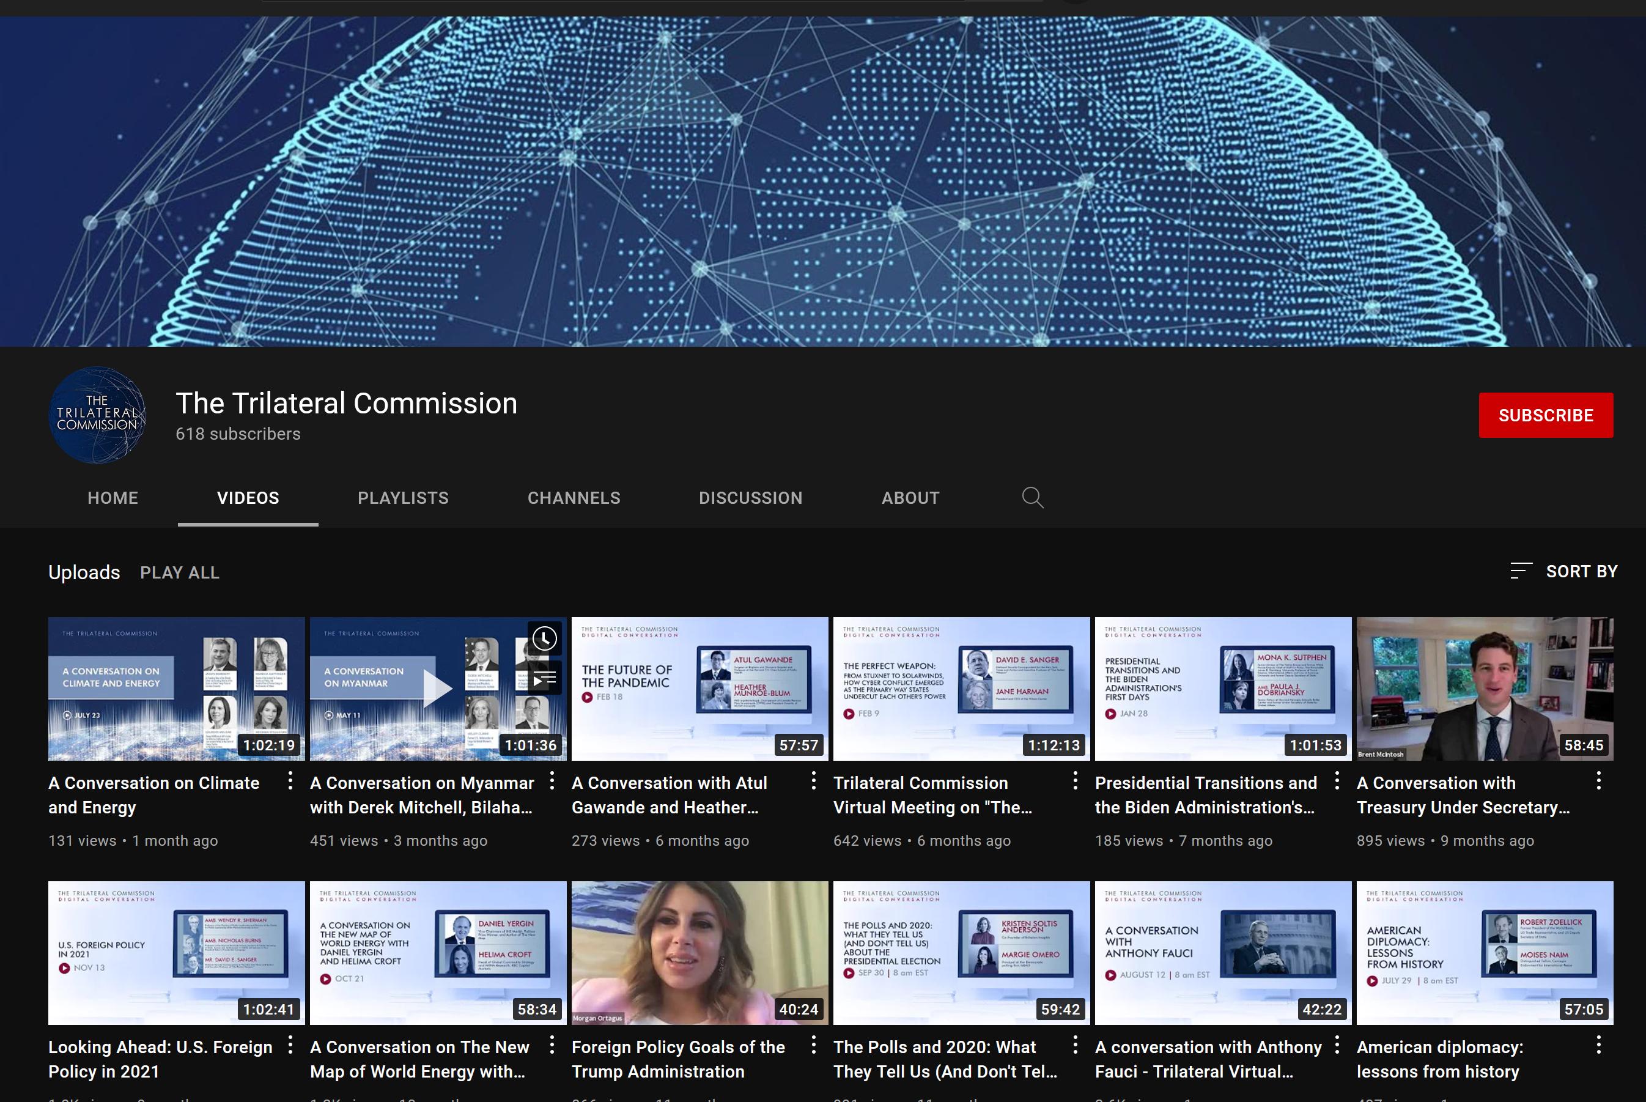This screenshot has width=1646, height=1102.
Task: Open Trilateral Commission Virtual Meeting video title
Action: tap(932, 795)
